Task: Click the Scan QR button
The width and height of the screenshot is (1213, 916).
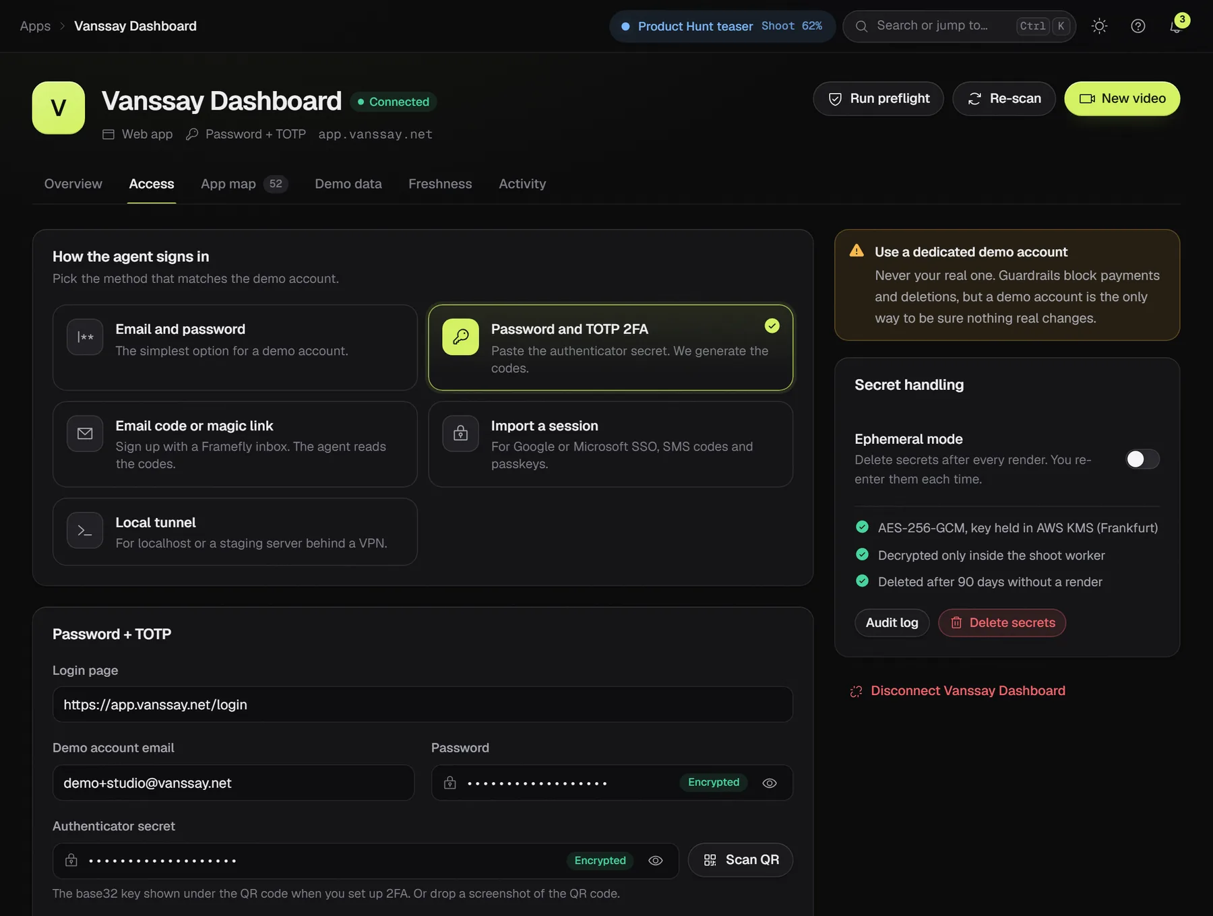Action: (741, 860)
